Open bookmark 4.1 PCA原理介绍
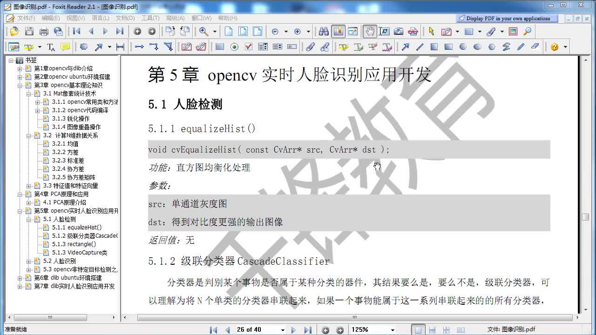596x335 pixels. [x=64, y=202]
